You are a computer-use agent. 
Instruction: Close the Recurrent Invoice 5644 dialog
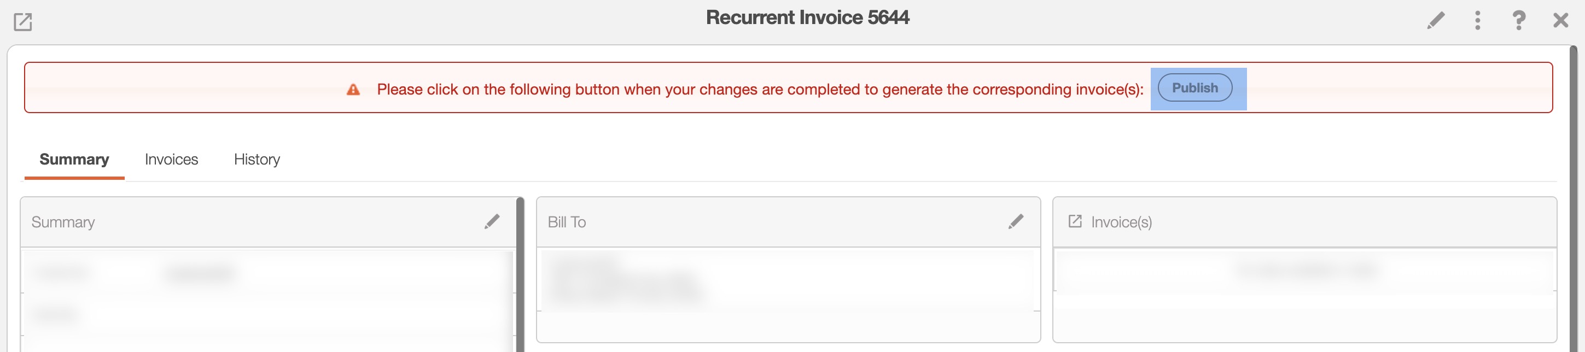[x=1560, y=20]
